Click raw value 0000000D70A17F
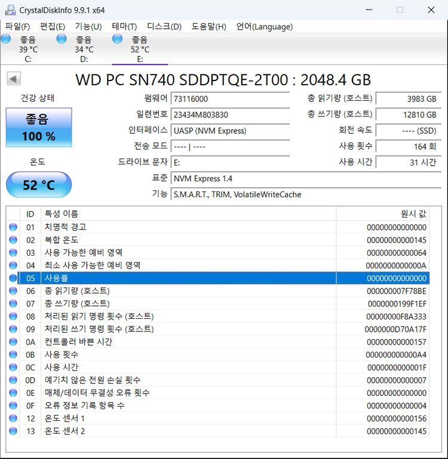Viewport: 448px width, 459px height. click(x=395, y=329)
